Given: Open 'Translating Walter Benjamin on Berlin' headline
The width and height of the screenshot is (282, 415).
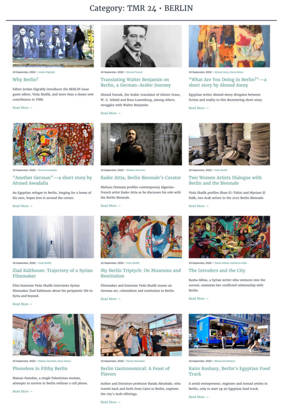Looking at the screenshot, I should click(x=135, y=82).
